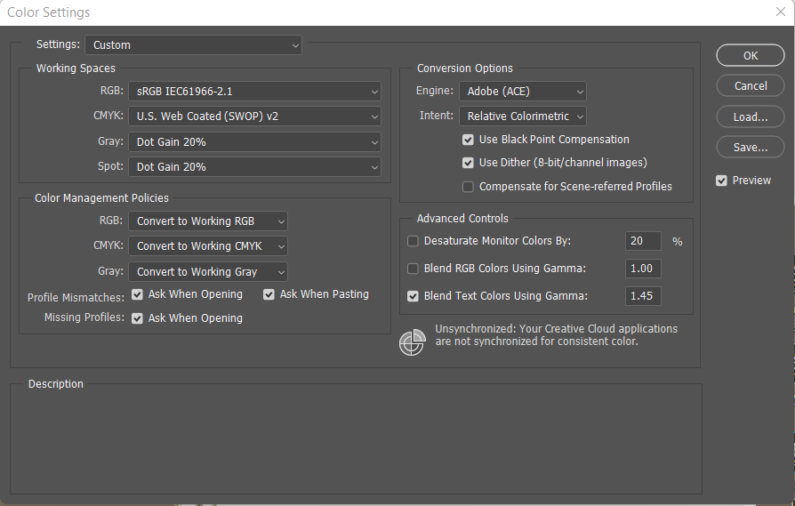The width and height of the screenshot is (795, 506).
Task: Uncheck Blend Text Colors Using Gamma
Action: coord(413,296)
